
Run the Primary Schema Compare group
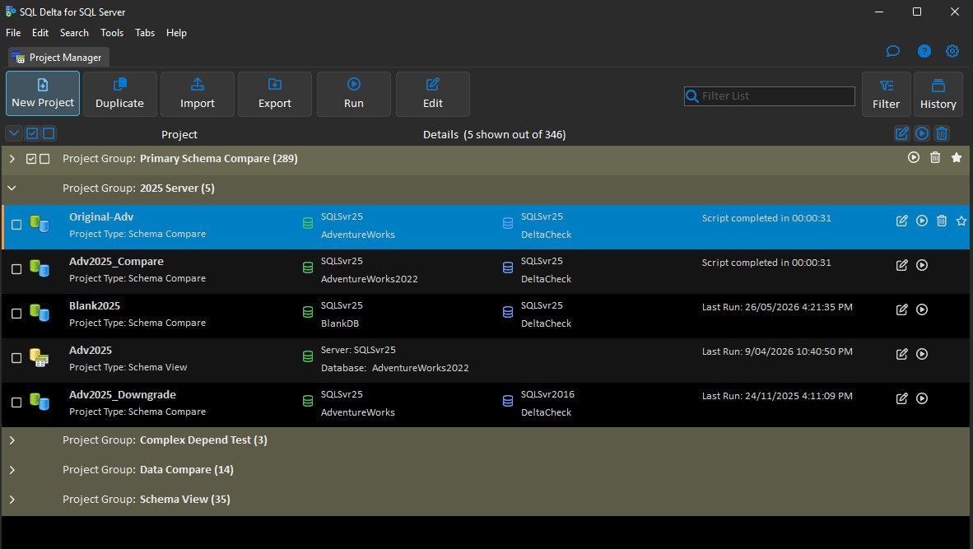pos(914,157)
